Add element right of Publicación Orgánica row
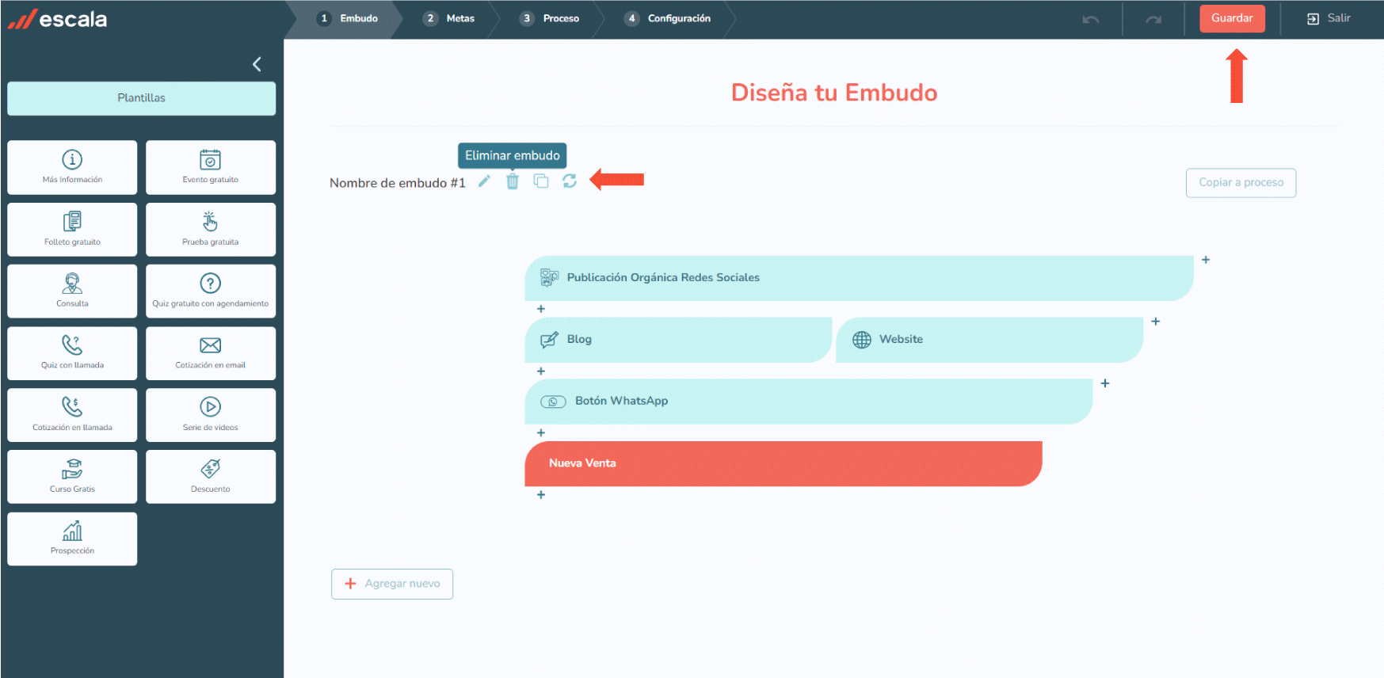The height and width of the screenshot is (678, 1384). tap(1206, 260)
